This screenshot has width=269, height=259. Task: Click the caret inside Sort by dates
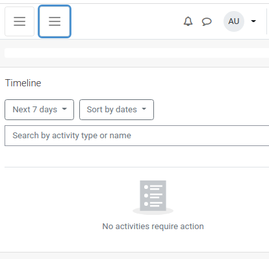[144, 109]
